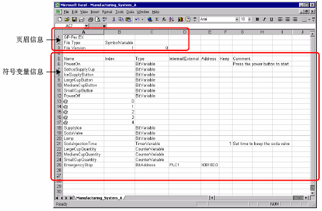Open Print Preview from the toolbar
Image resolution: width=322 pixels, height=211 pixels.
coord(98,19)
